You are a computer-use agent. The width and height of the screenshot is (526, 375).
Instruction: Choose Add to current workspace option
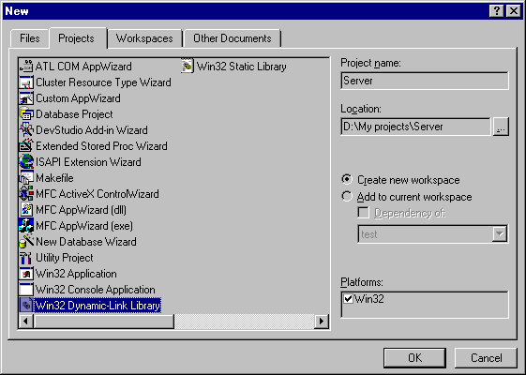click(407, 197)
